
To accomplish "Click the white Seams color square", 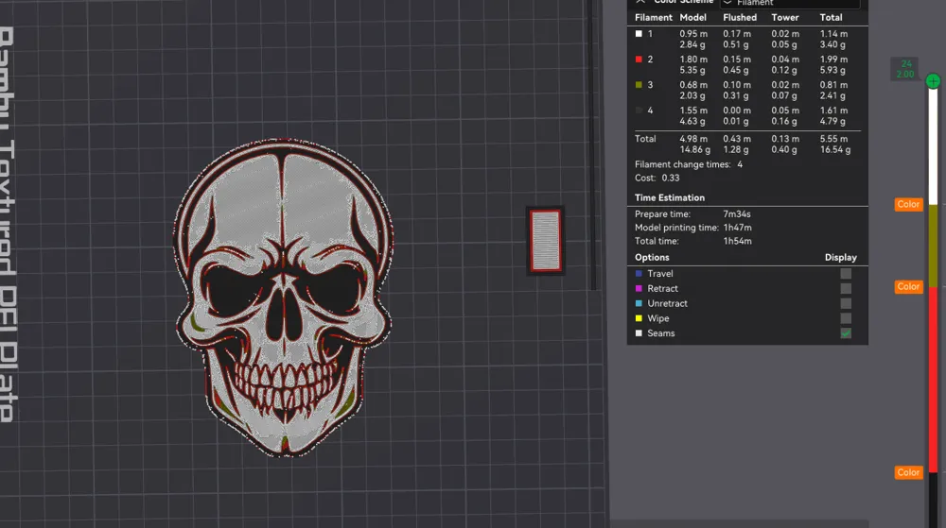I will click(639, 332).
